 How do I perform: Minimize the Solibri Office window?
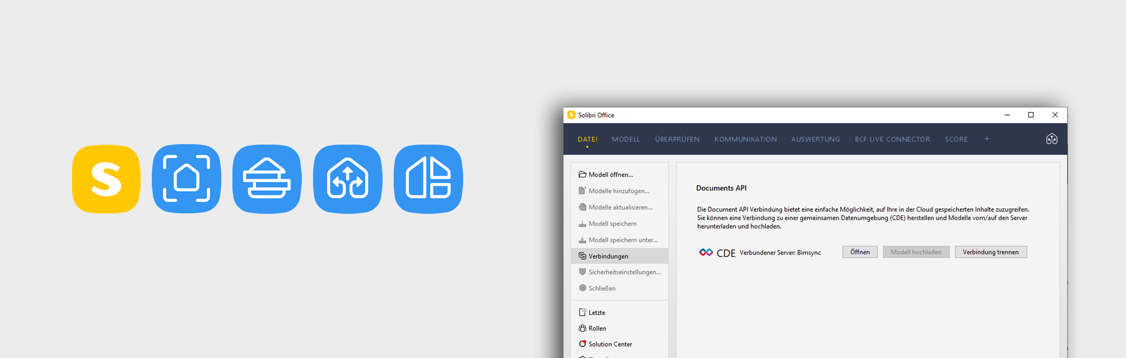1007,115
